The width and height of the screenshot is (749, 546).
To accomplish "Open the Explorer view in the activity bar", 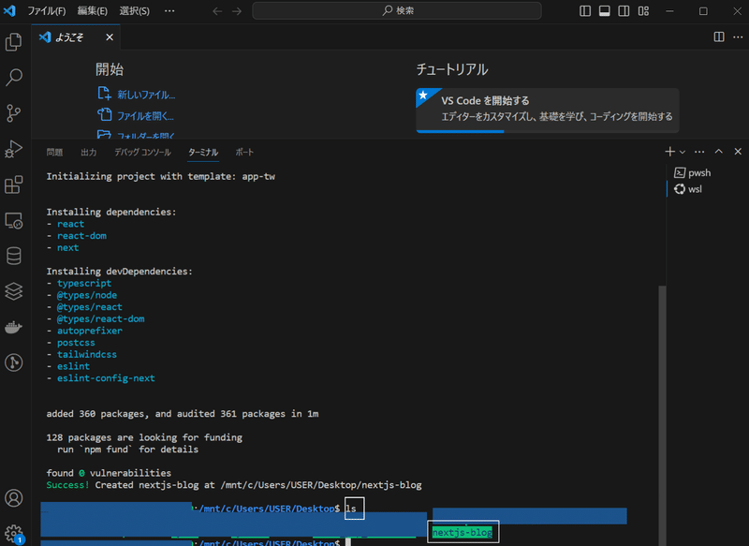I will point(13,42).
